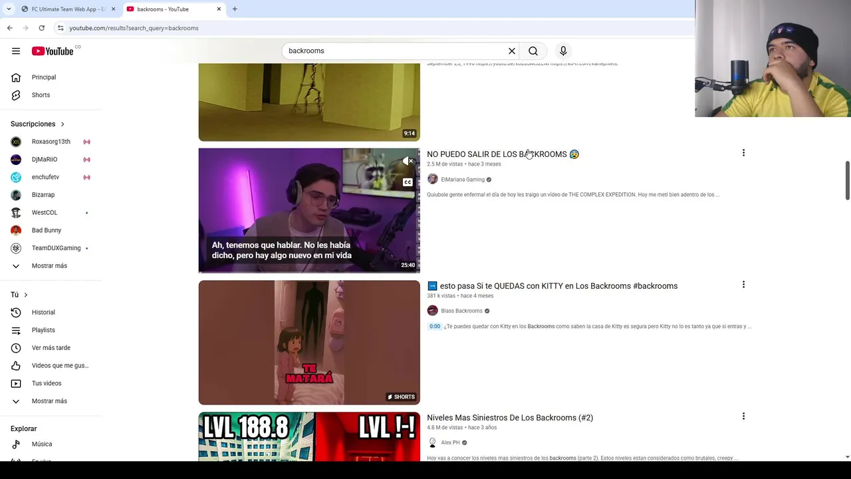Run search with the magnifying glass button
The width and height of the screenshot is (851, 479).
(x=533, y=51)
